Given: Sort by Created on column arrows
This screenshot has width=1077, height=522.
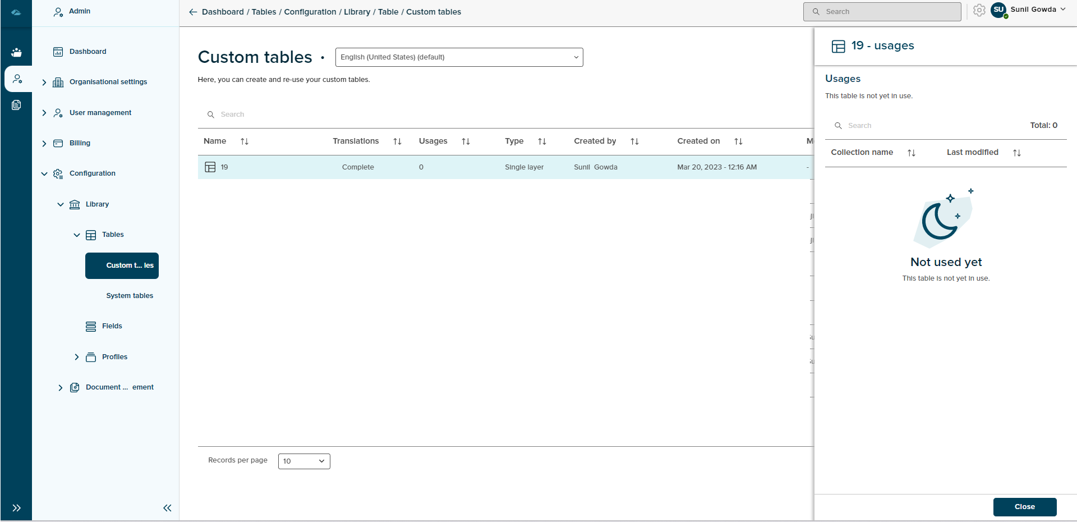Looking at the screenshot, I should pos(738,141).
